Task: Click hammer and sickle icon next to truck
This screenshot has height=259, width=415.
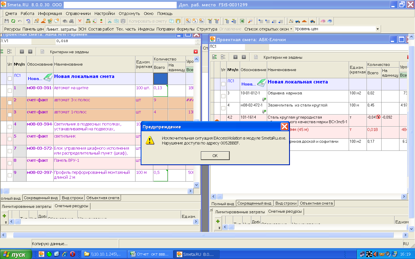Action: [291, 21]
